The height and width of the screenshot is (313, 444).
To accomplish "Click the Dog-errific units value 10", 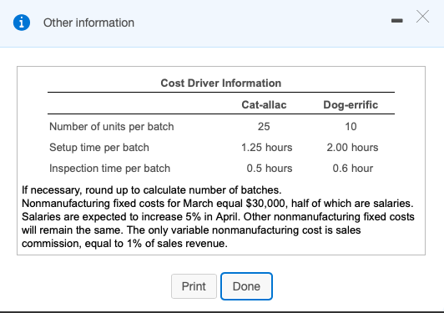I will pos(351,127).
